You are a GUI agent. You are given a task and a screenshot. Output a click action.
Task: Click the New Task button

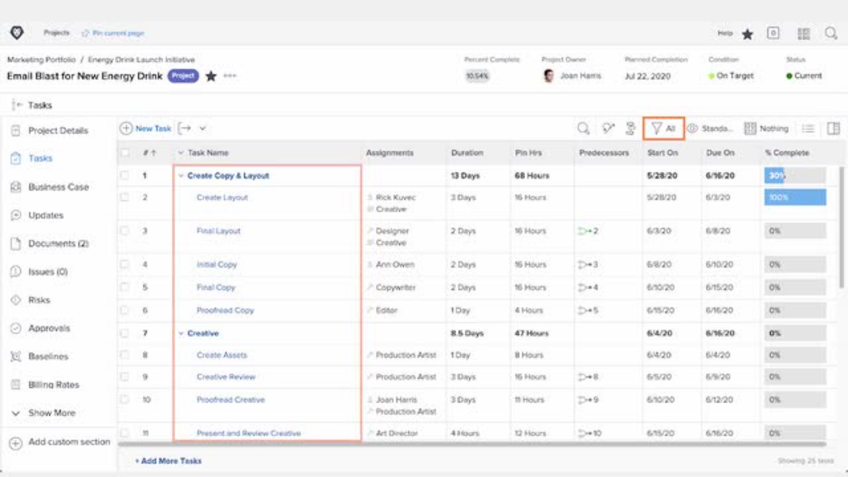(x=146, y=129)
